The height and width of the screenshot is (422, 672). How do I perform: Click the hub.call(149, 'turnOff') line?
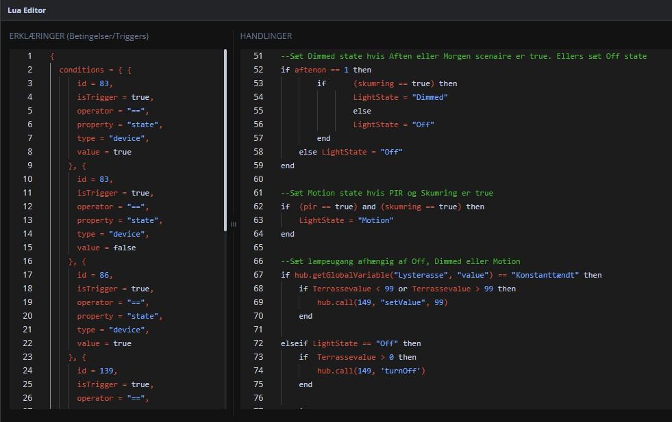(371, 371)
